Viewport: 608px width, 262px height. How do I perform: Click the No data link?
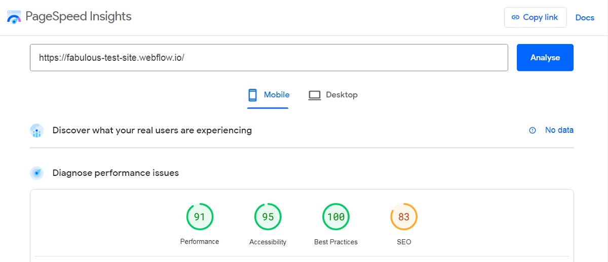[559, 130]
